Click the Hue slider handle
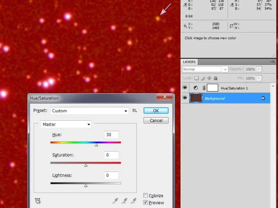This screenshot has width=278, height=208. tap(96, 145)
